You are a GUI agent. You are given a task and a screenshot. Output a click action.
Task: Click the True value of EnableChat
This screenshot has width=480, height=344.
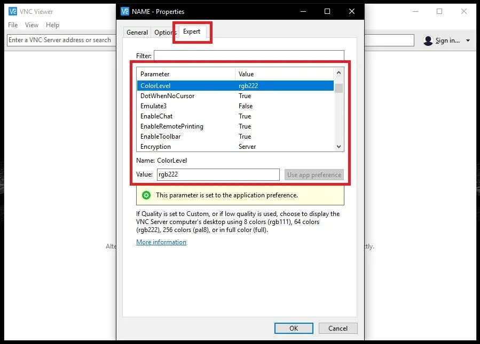click(x=245, y=116)
